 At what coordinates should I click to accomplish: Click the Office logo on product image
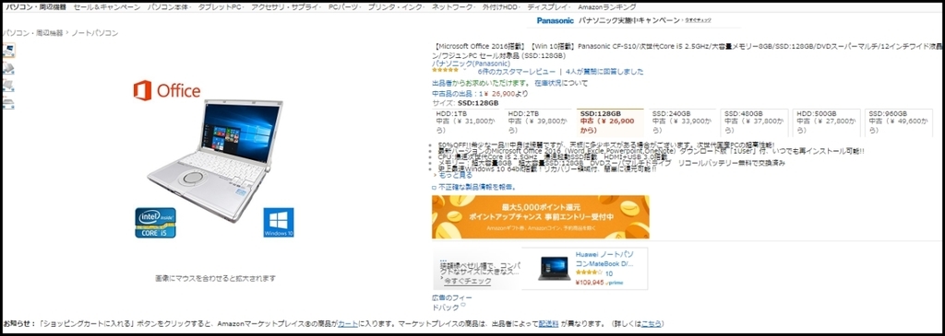pyautogui.click(x=167, y=91)
